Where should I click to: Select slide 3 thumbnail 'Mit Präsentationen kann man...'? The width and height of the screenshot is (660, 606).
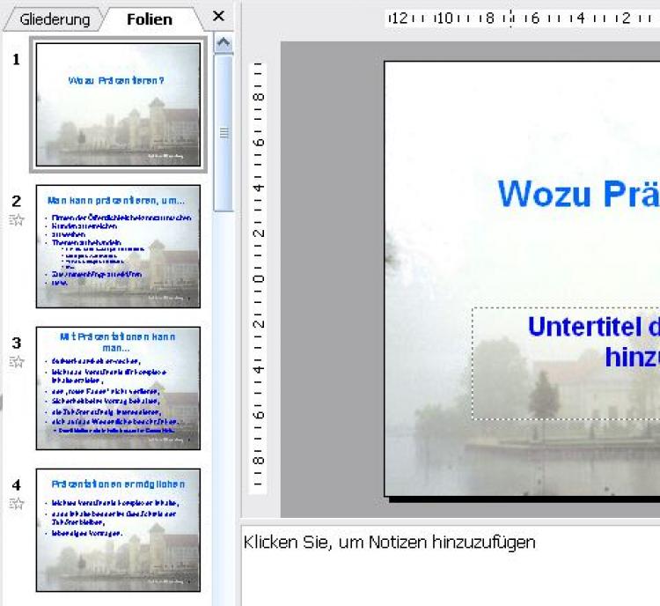point(117,388)
